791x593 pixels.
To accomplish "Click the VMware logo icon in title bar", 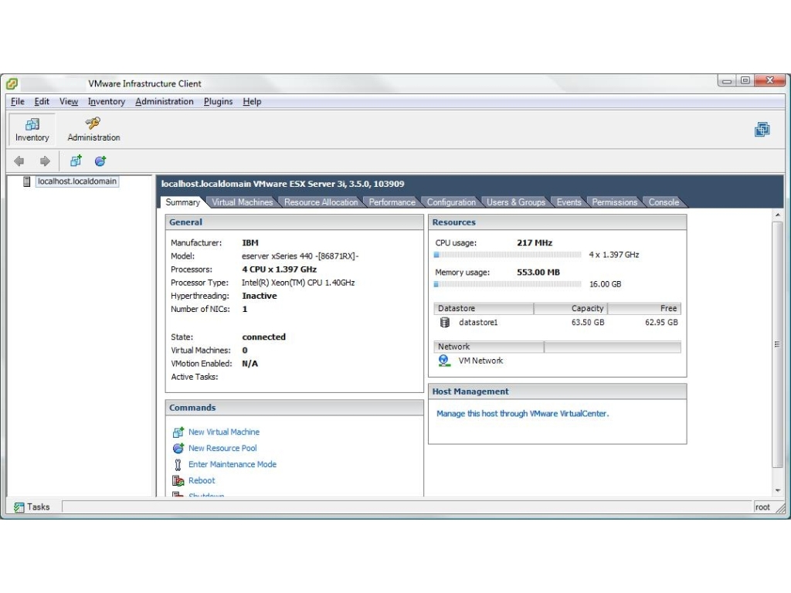I will tap(12, 83).
